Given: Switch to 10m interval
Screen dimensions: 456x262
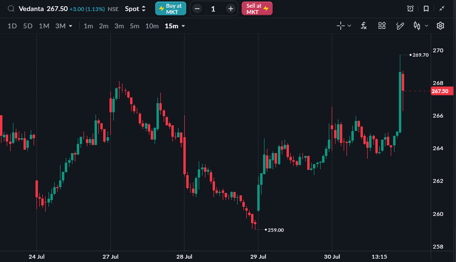Looking at the screenshot, I should tap(152, 26).
